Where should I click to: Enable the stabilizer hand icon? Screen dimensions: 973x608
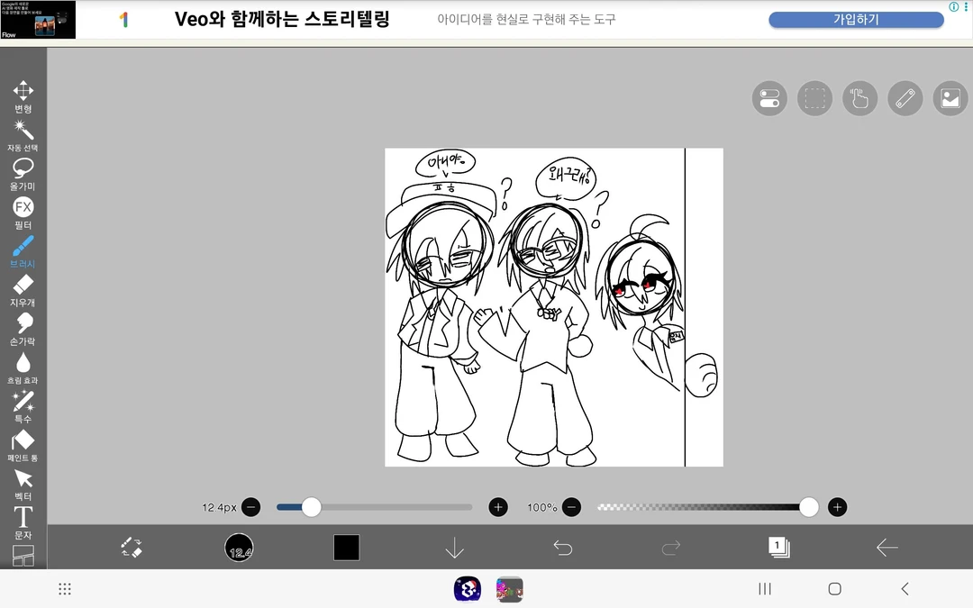click(x=859, y=99)
